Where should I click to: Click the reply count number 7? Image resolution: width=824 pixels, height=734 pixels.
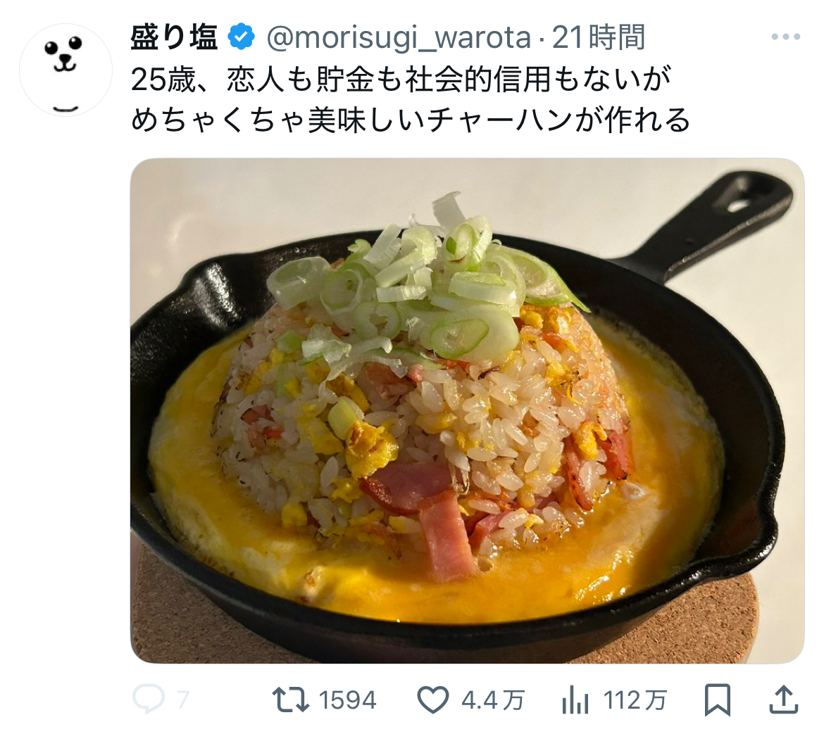[182, 700]
